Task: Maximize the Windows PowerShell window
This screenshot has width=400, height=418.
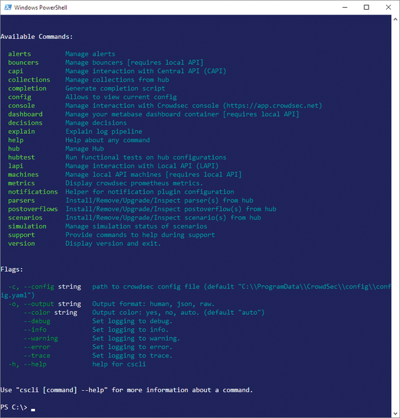Action: pos(367,7)
